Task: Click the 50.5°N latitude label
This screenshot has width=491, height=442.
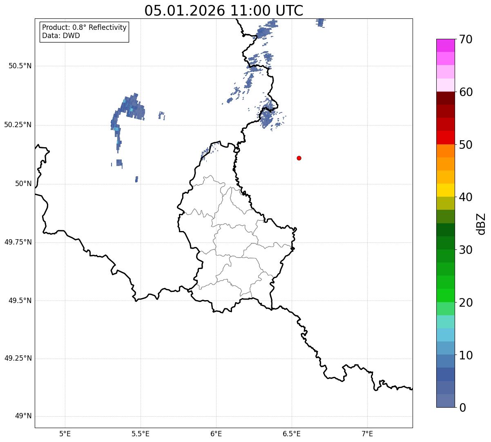Action: click(20, 66)
